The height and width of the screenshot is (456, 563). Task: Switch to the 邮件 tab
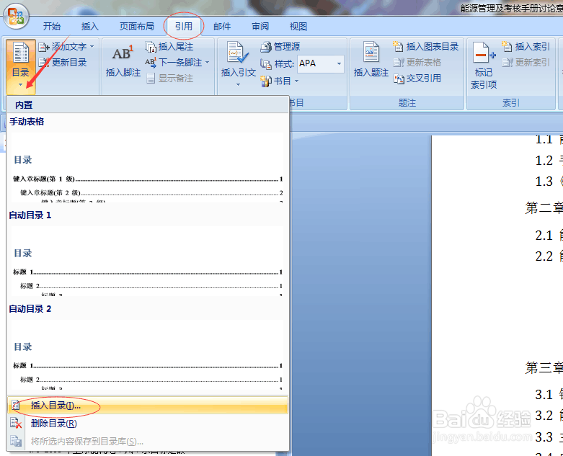point(222,26)
